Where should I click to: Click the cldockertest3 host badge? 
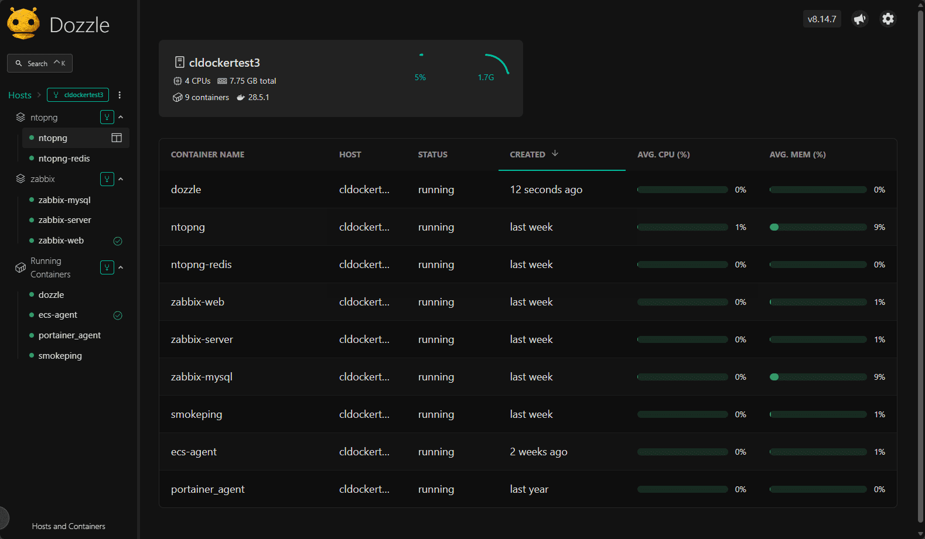(78, 95)
